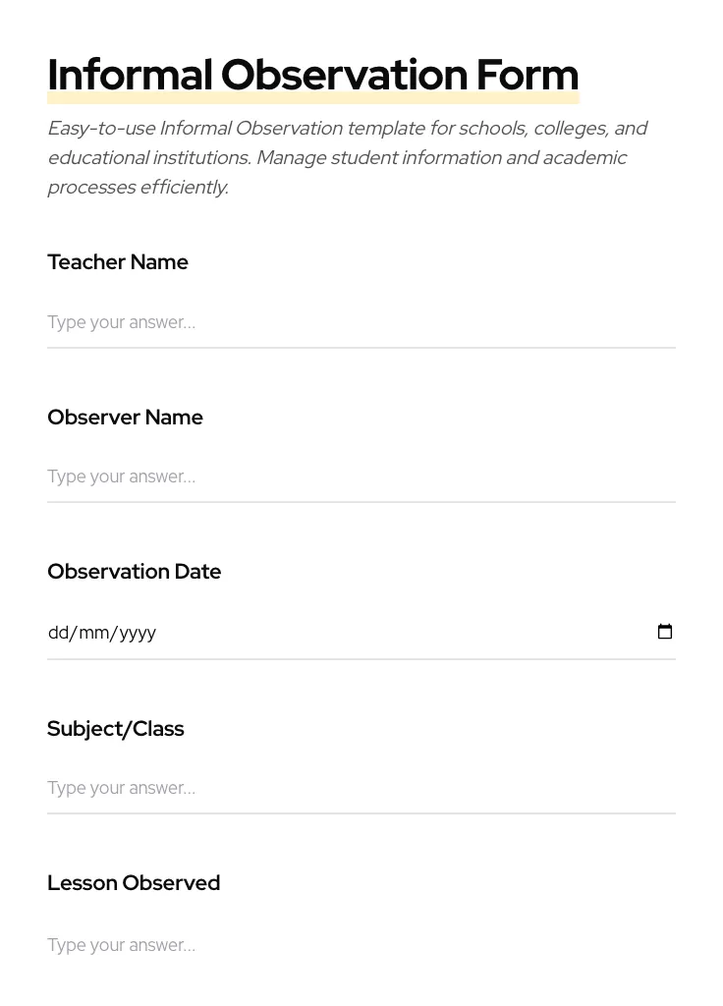
Task: Click the word Informal in the heading
Action: pos(130,76)
